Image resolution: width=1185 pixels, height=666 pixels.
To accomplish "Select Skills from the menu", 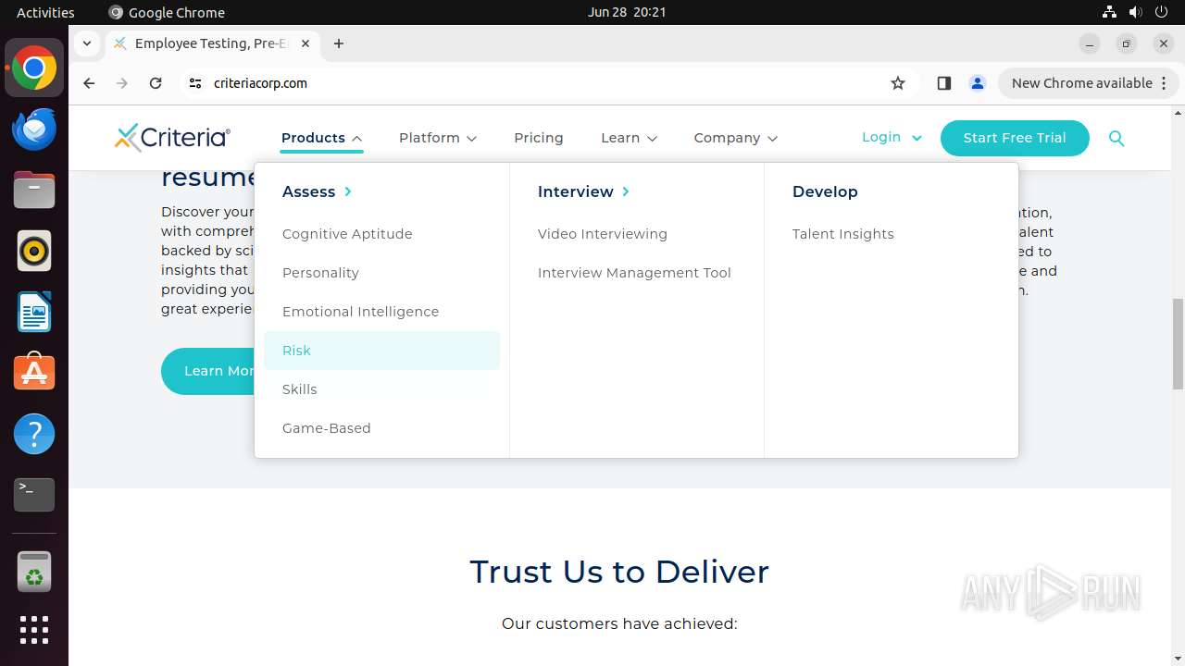I will (x=300, y=389).
